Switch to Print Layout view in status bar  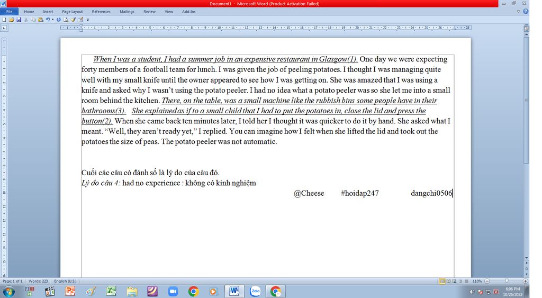click(x=442, y=281)
